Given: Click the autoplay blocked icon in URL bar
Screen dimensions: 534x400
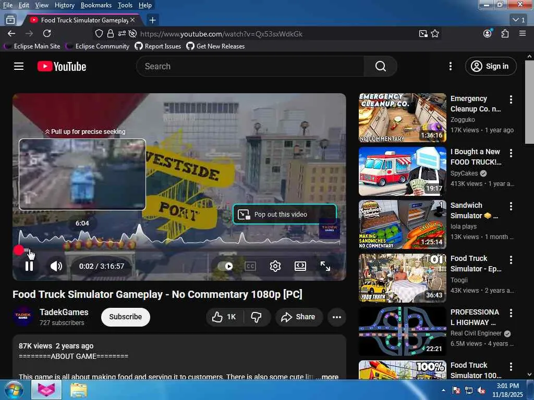Looking at the screenshot, I should pyautogui.click(x=133, y=33).
